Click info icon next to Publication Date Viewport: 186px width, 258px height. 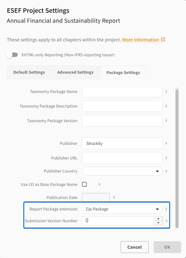tap(114, 197)
